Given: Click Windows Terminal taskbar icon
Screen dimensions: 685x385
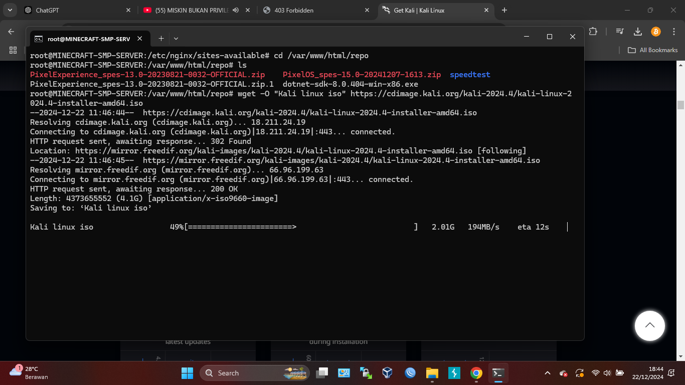Looking at the screenshot, I should click(498, 373).
